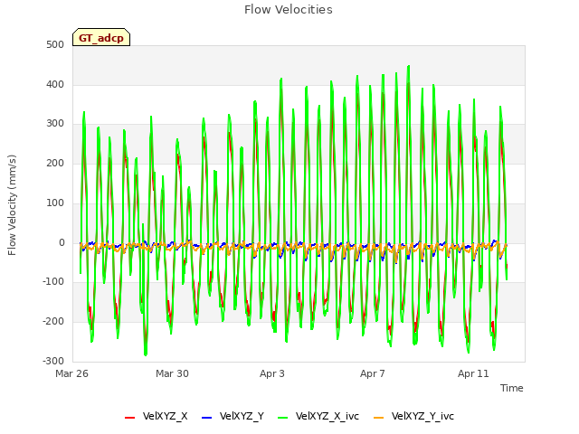Select the VelXYZ_X_ivc legend label
Screen dimensions: 579x434
327,416
